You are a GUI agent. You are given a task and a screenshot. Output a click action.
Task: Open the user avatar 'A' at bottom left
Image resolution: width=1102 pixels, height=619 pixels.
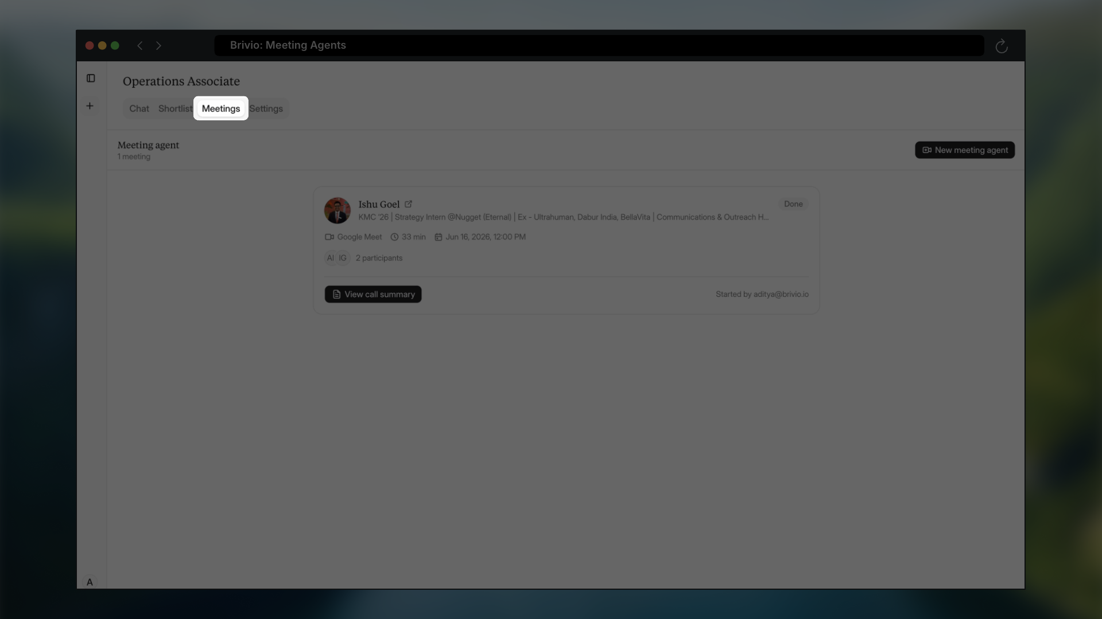click(x=90, y=582)
